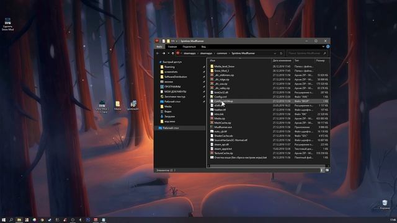The height and width of the screenshot is (223, 397).
Task: Open the Recycle Bin on desktop
Action: click(385, 204)
